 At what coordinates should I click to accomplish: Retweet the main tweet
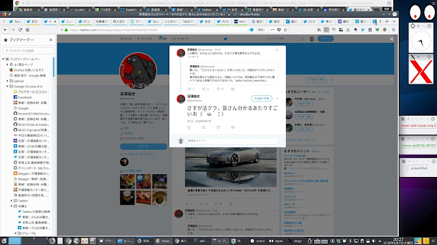tap(203, 127)
